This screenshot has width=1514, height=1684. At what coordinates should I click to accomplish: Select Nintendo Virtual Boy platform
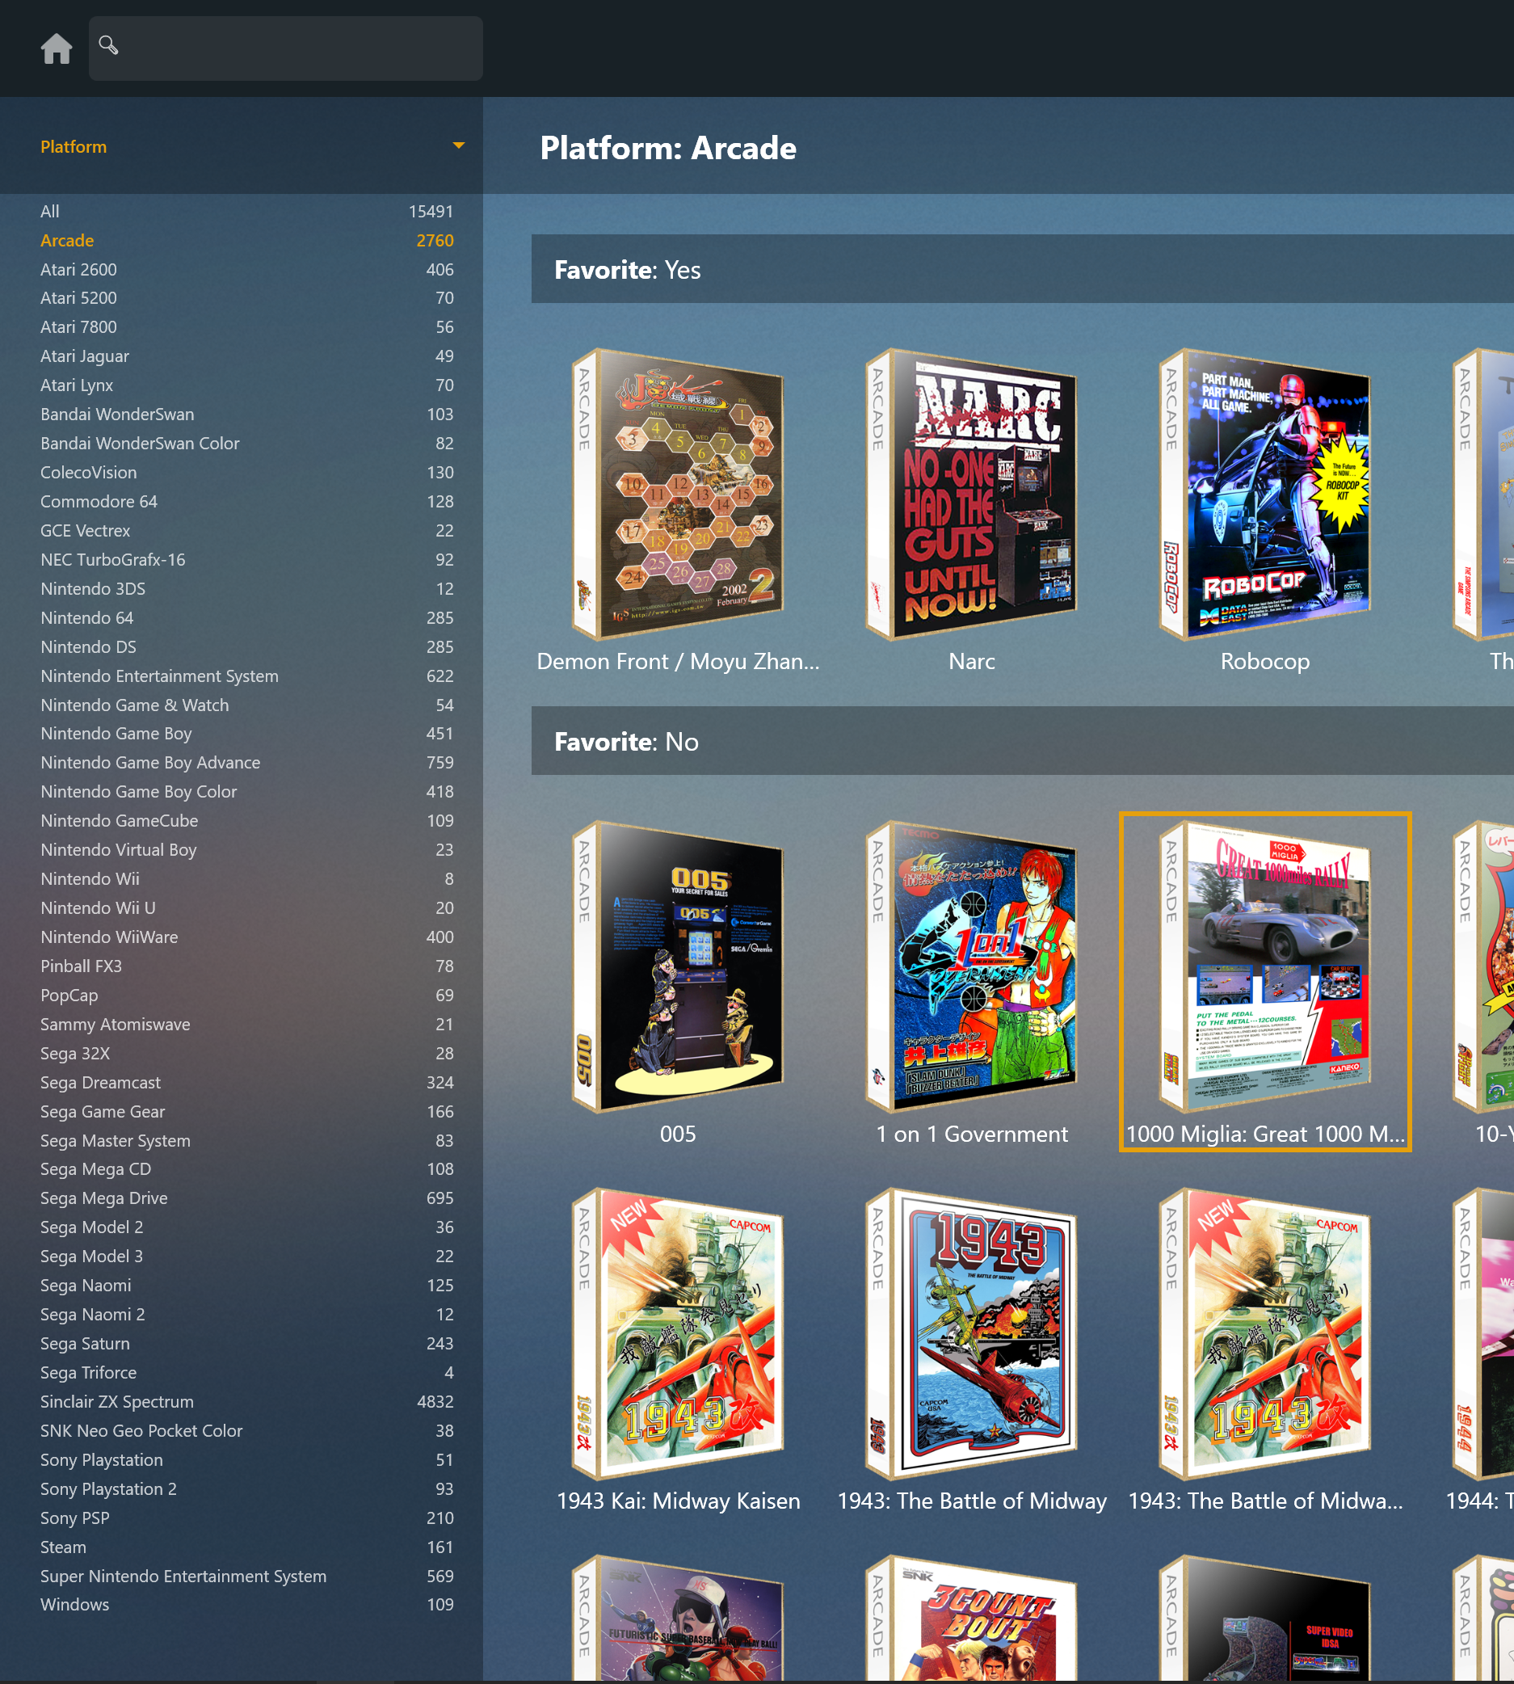(x=247, y=850)
